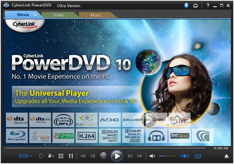This screenshot has height=164, width=234.
Task: Switch to the Video tab
Action: pyautogui.click(x=59, y=15)
